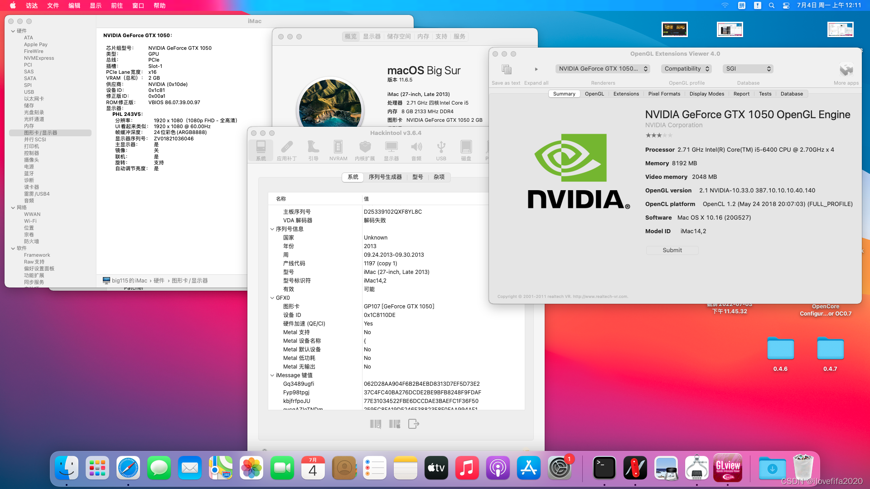Open the Hackintool NVRAM toolbar icon

click(338, 148)
